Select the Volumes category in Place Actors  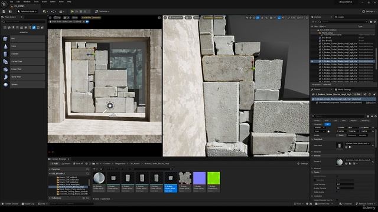coord(38,28)
